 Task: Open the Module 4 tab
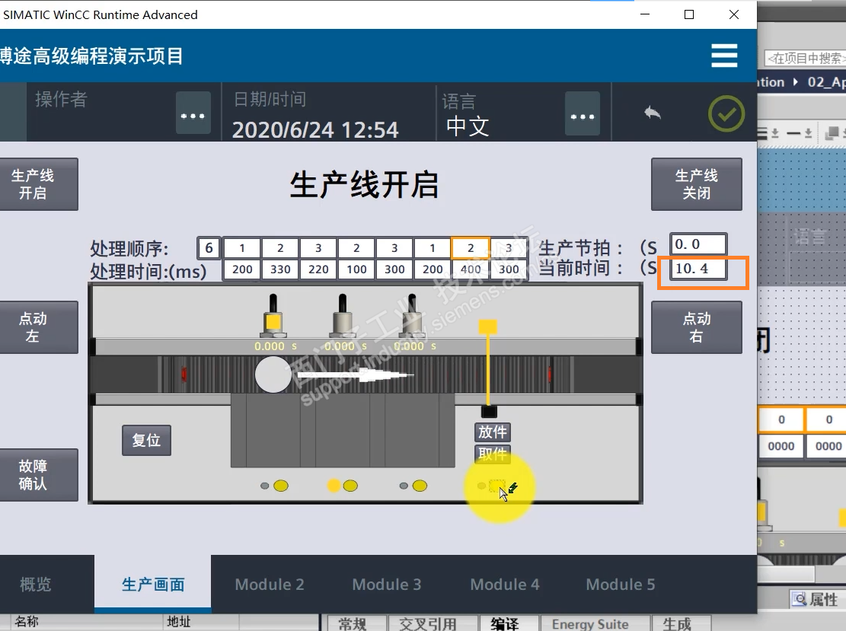[504, 584]
